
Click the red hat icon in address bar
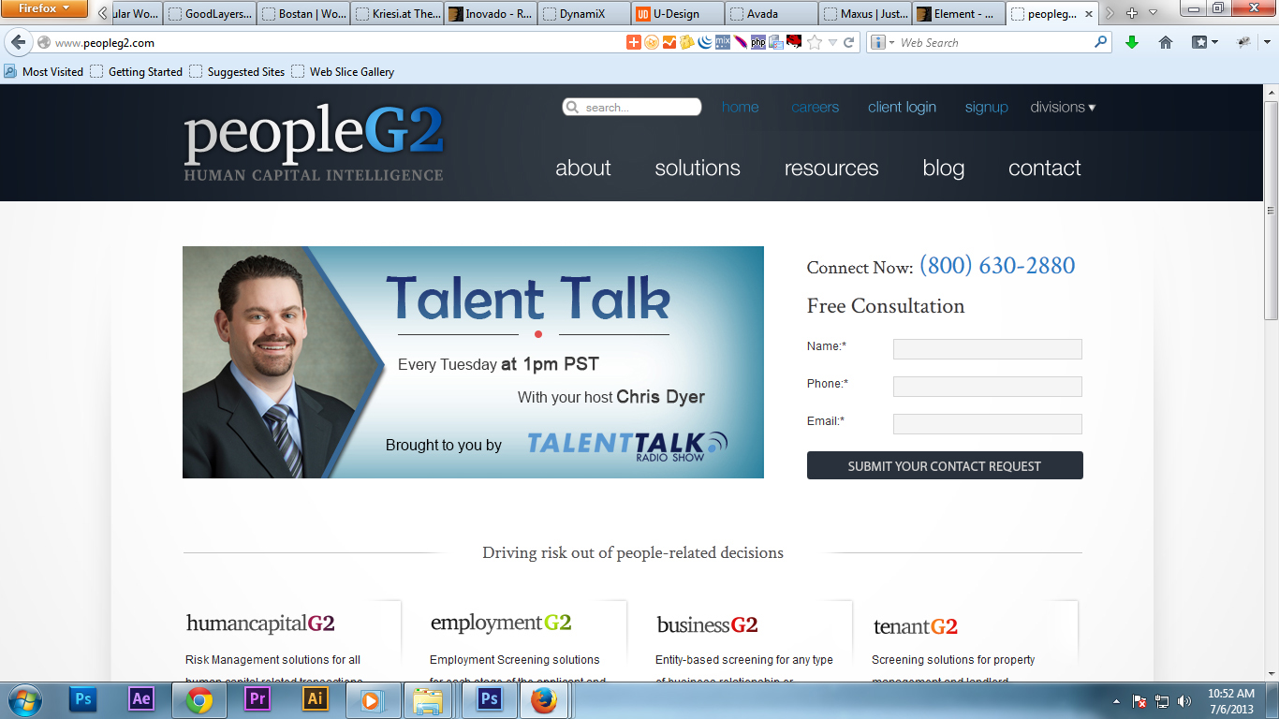tap(793, 42)
